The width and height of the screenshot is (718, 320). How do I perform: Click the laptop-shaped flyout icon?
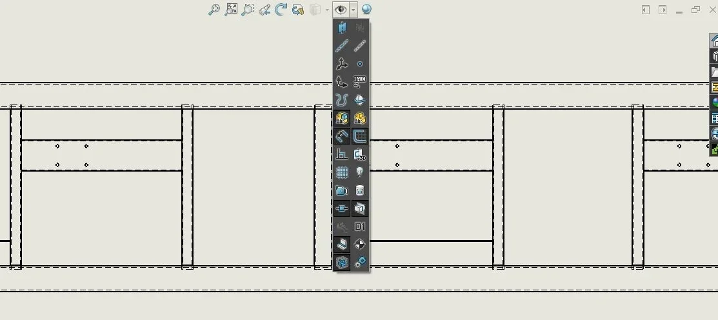point(342,245)
